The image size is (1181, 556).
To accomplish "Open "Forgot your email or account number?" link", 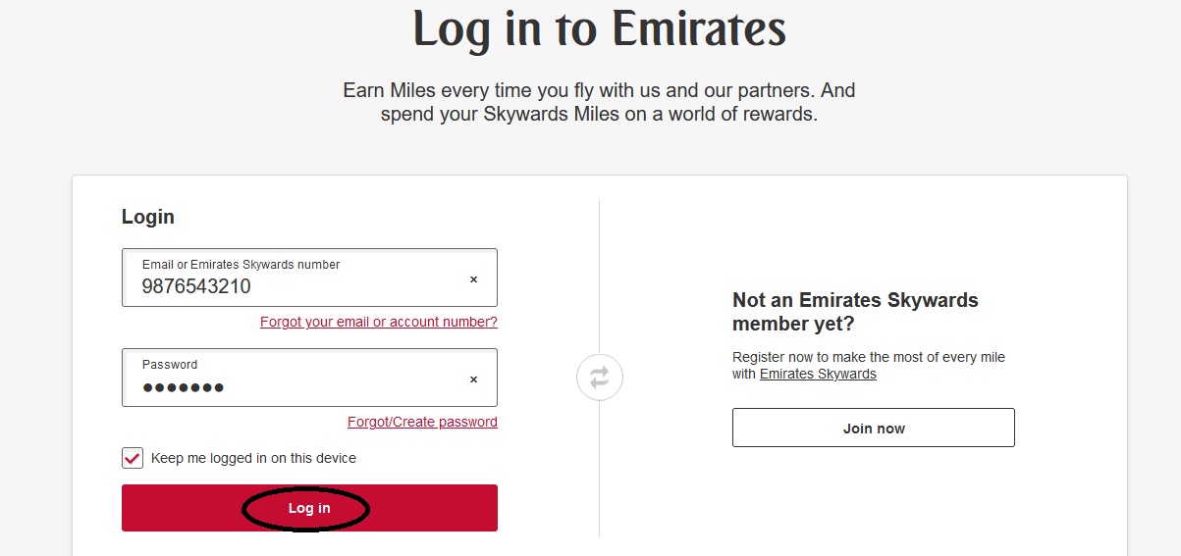I will pyautogui.click(x=378, y=322).
